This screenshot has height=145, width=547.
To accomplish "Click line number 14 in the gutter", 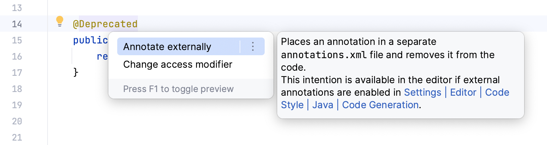I will point(17,24).
